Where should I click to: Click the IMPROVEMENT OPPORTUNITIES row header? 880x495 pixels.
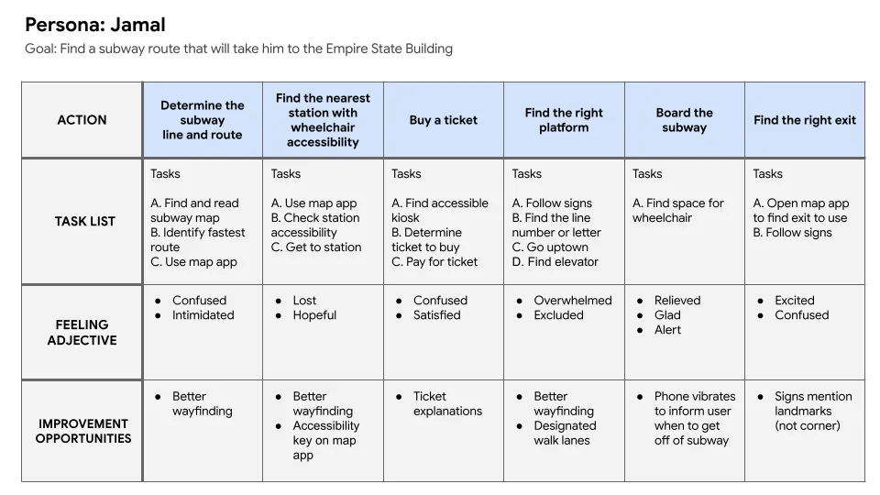point(82,431)
